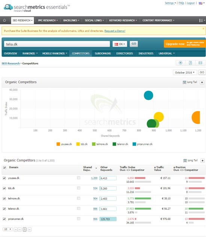The width and height of the screenshot is (206, 237).
Task: Uncheck the telmore.dk checkbox
Action: [4, 199]
